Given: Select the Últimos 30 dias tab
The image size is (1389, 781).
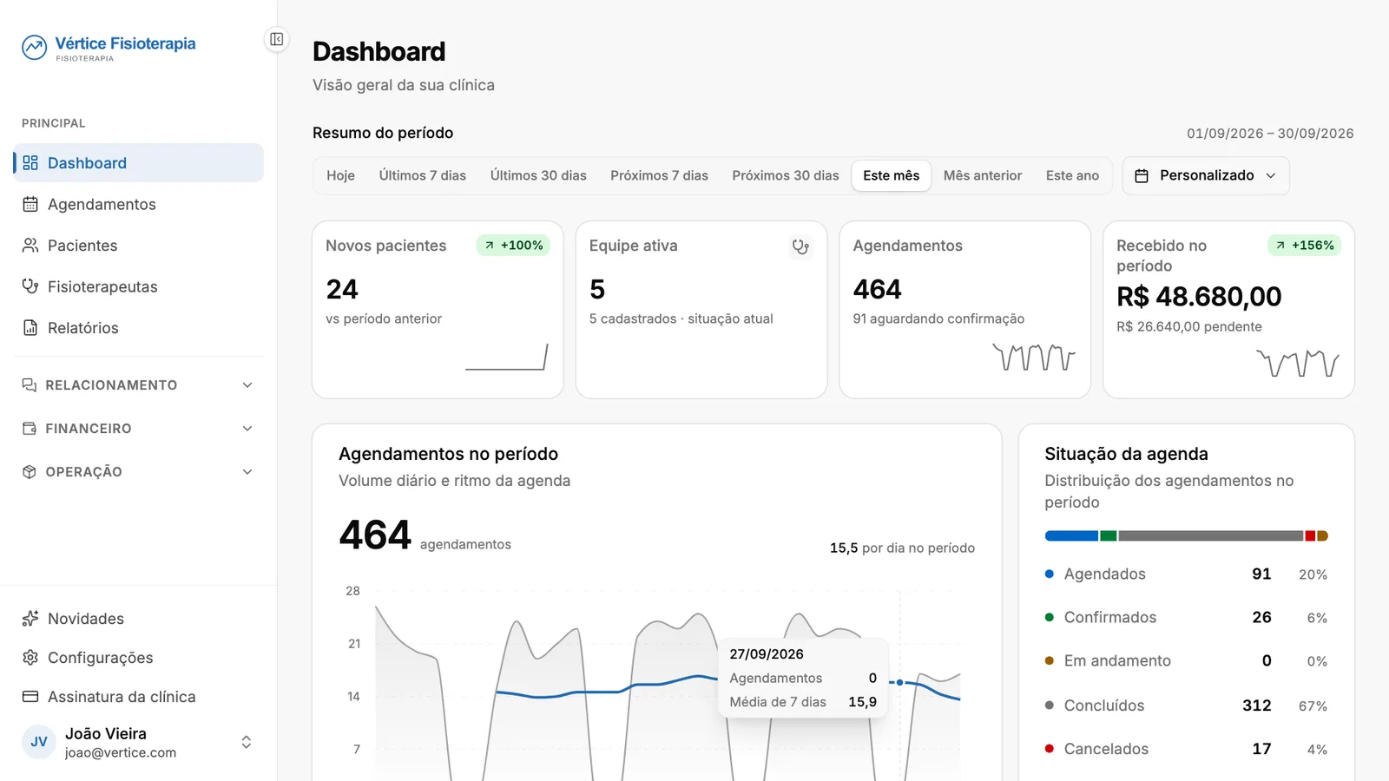Looking at the screenshot, I should [538, 176].
